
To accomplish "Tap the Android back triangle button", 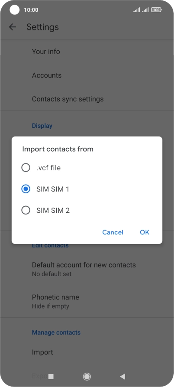I will point(122,376).
